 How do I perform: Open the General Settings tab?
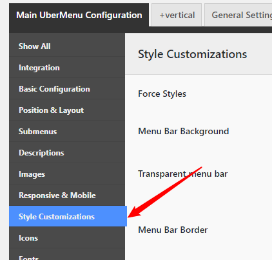[238, 15]
